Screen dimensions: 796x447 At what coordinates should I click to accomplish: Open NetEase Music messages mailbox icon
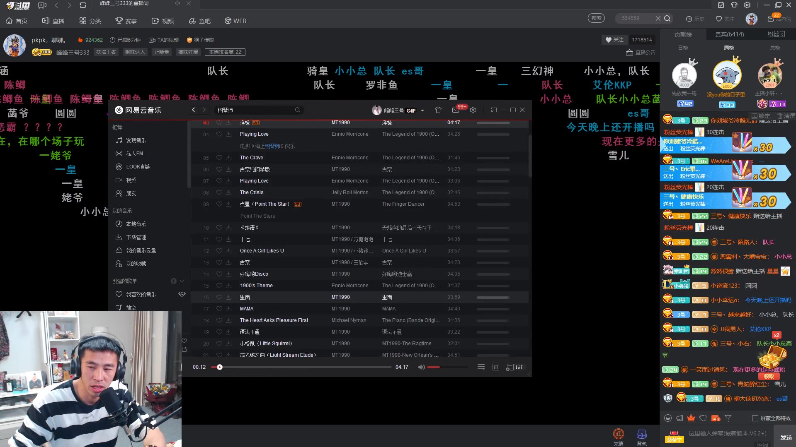click(x=456, y=110)
